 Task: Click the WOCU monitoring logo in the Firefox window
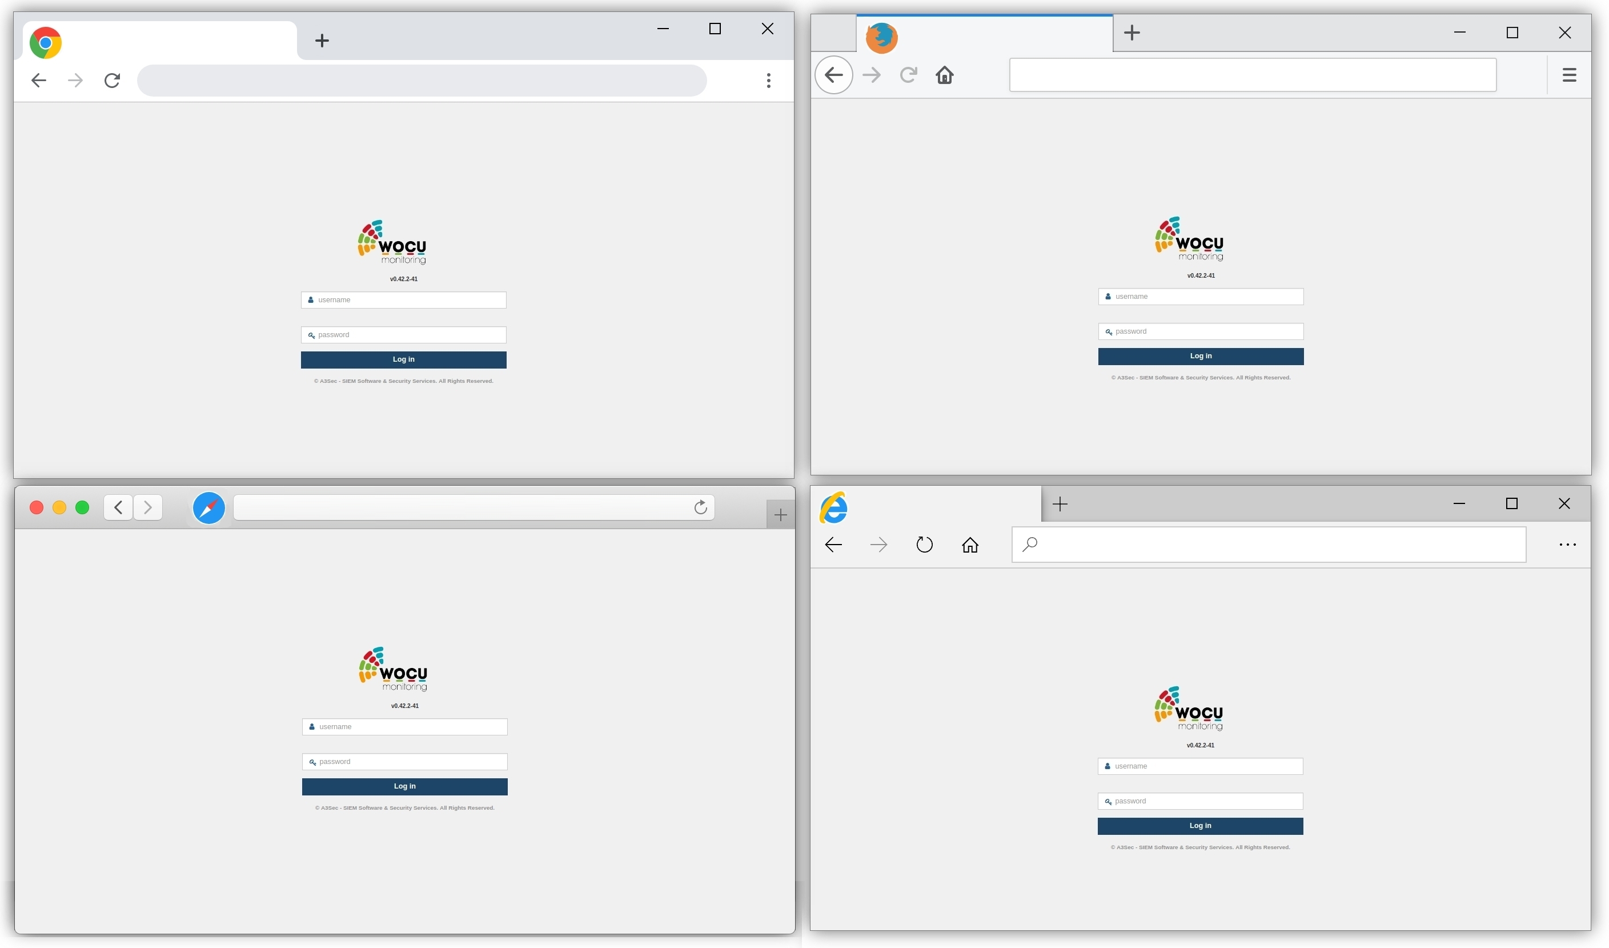tap(1190, 239)
